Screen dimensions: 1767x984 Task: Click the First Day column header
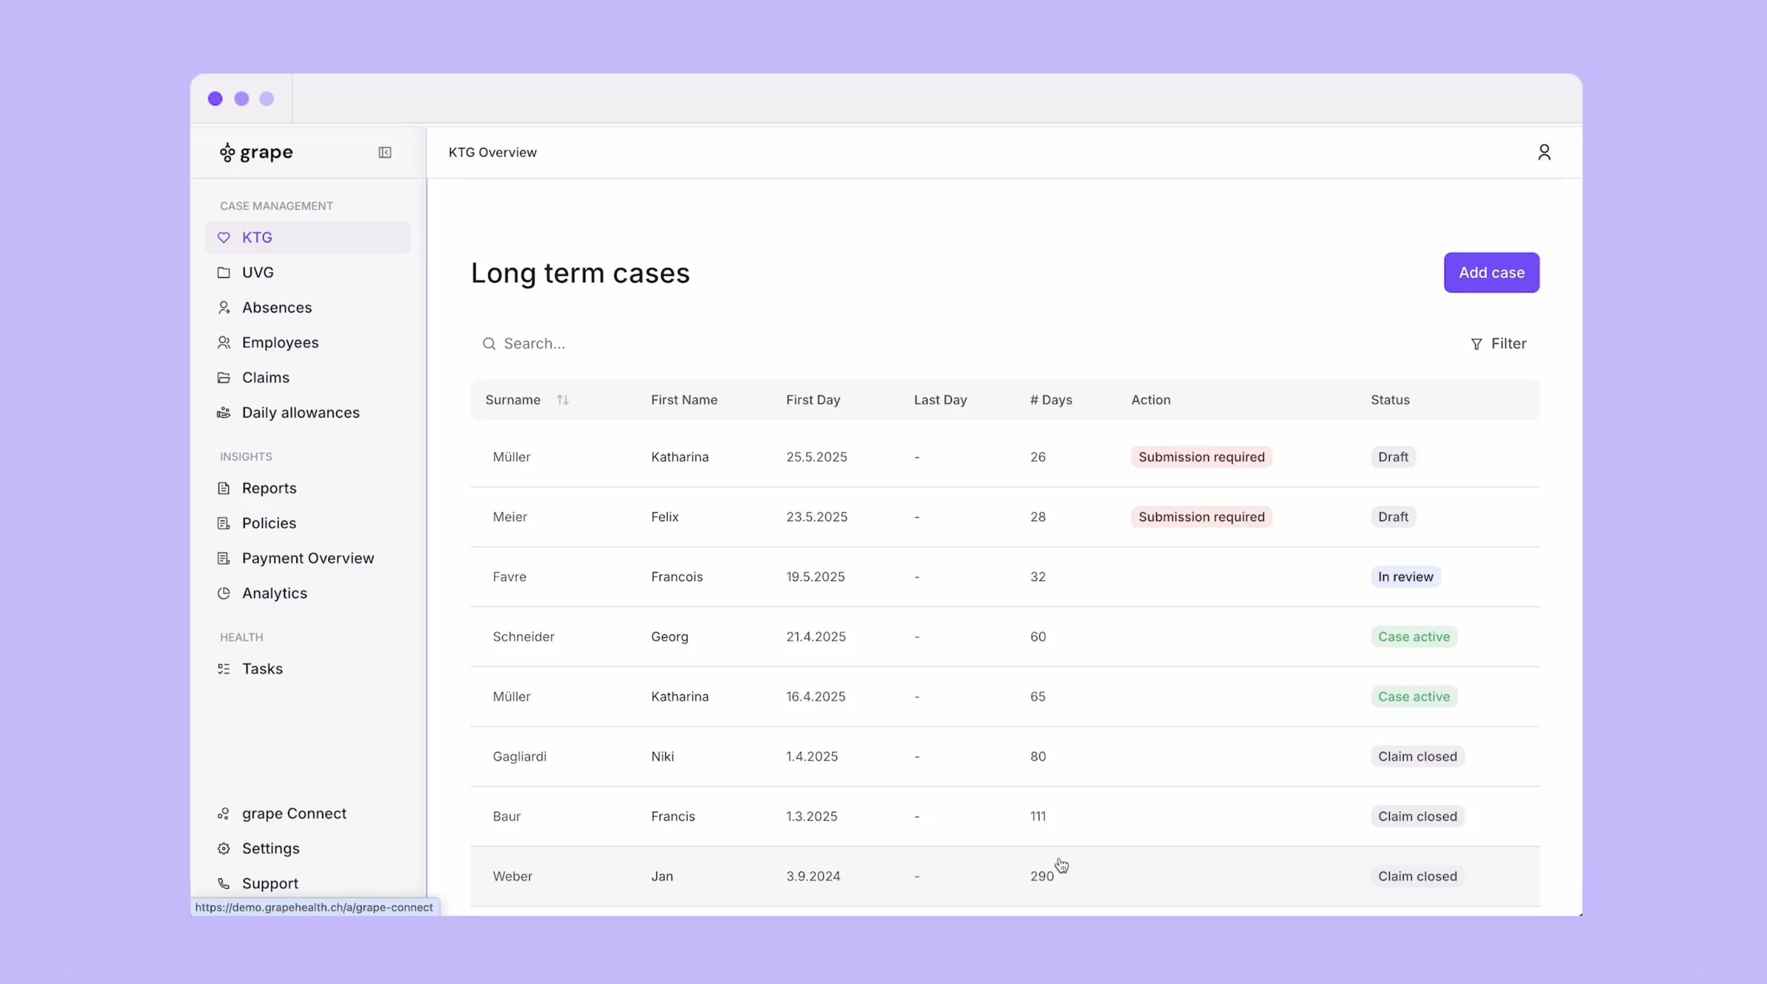(x=813, y=400)
